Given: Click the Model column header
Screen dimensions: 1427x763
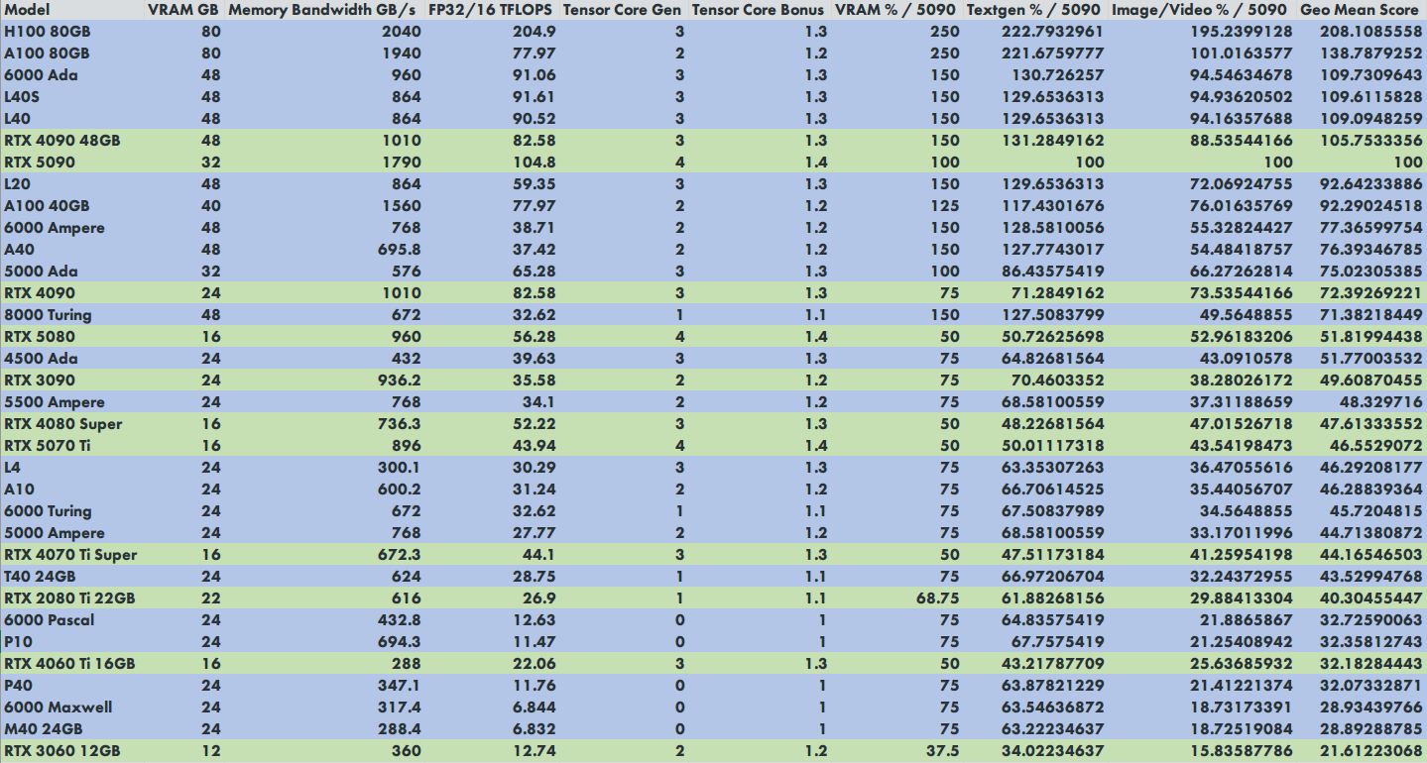Looking at the screenshot, I should 26,10.
